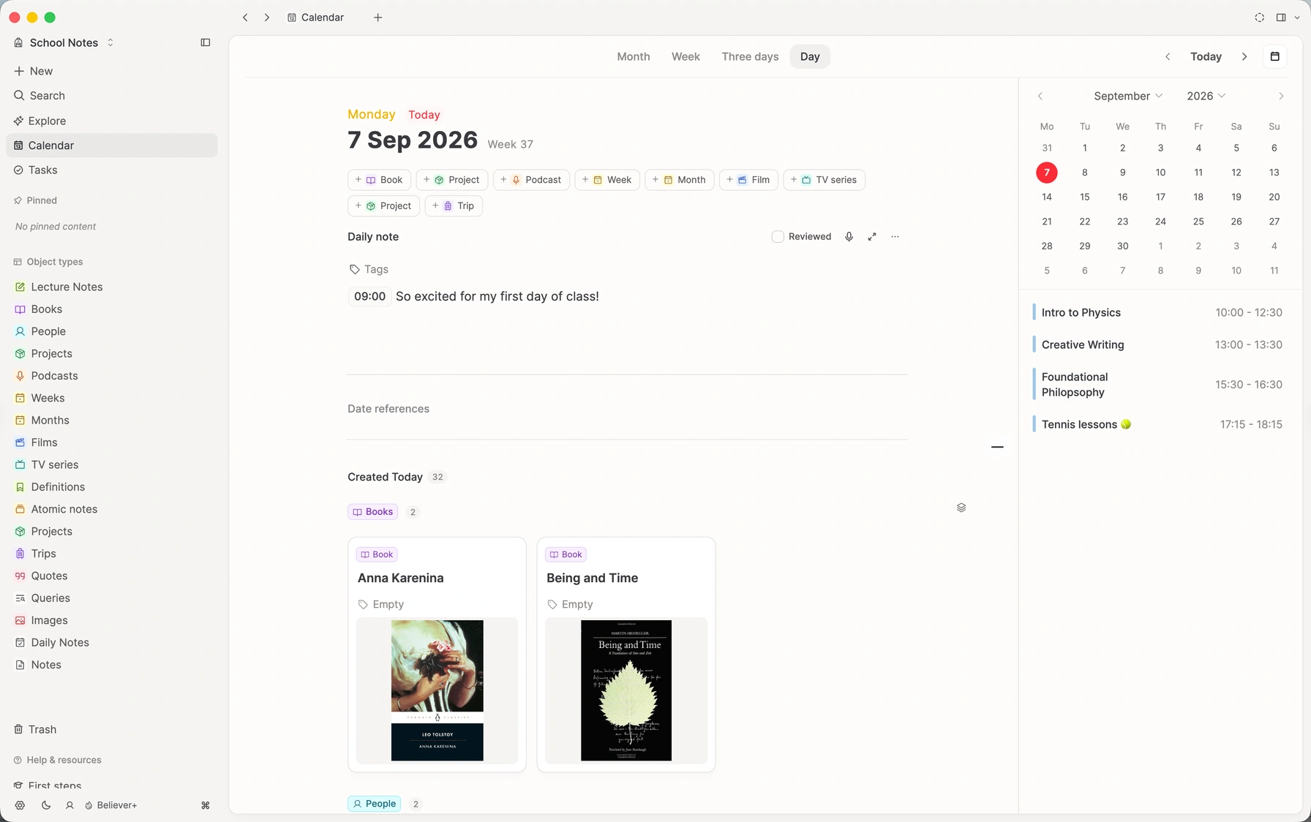Viewport: 1311px width, 822px height.
Task: Check the Reviewed checkbox
Action: (x=778, y=237)
